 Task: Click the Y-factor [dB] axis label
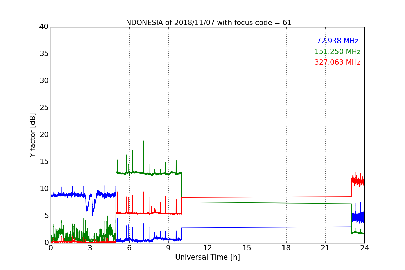(33, 135)
